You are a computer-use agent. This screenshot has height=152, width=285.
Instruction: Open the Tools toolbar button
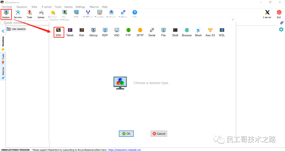pyautogui.click(x=29, y=14)
